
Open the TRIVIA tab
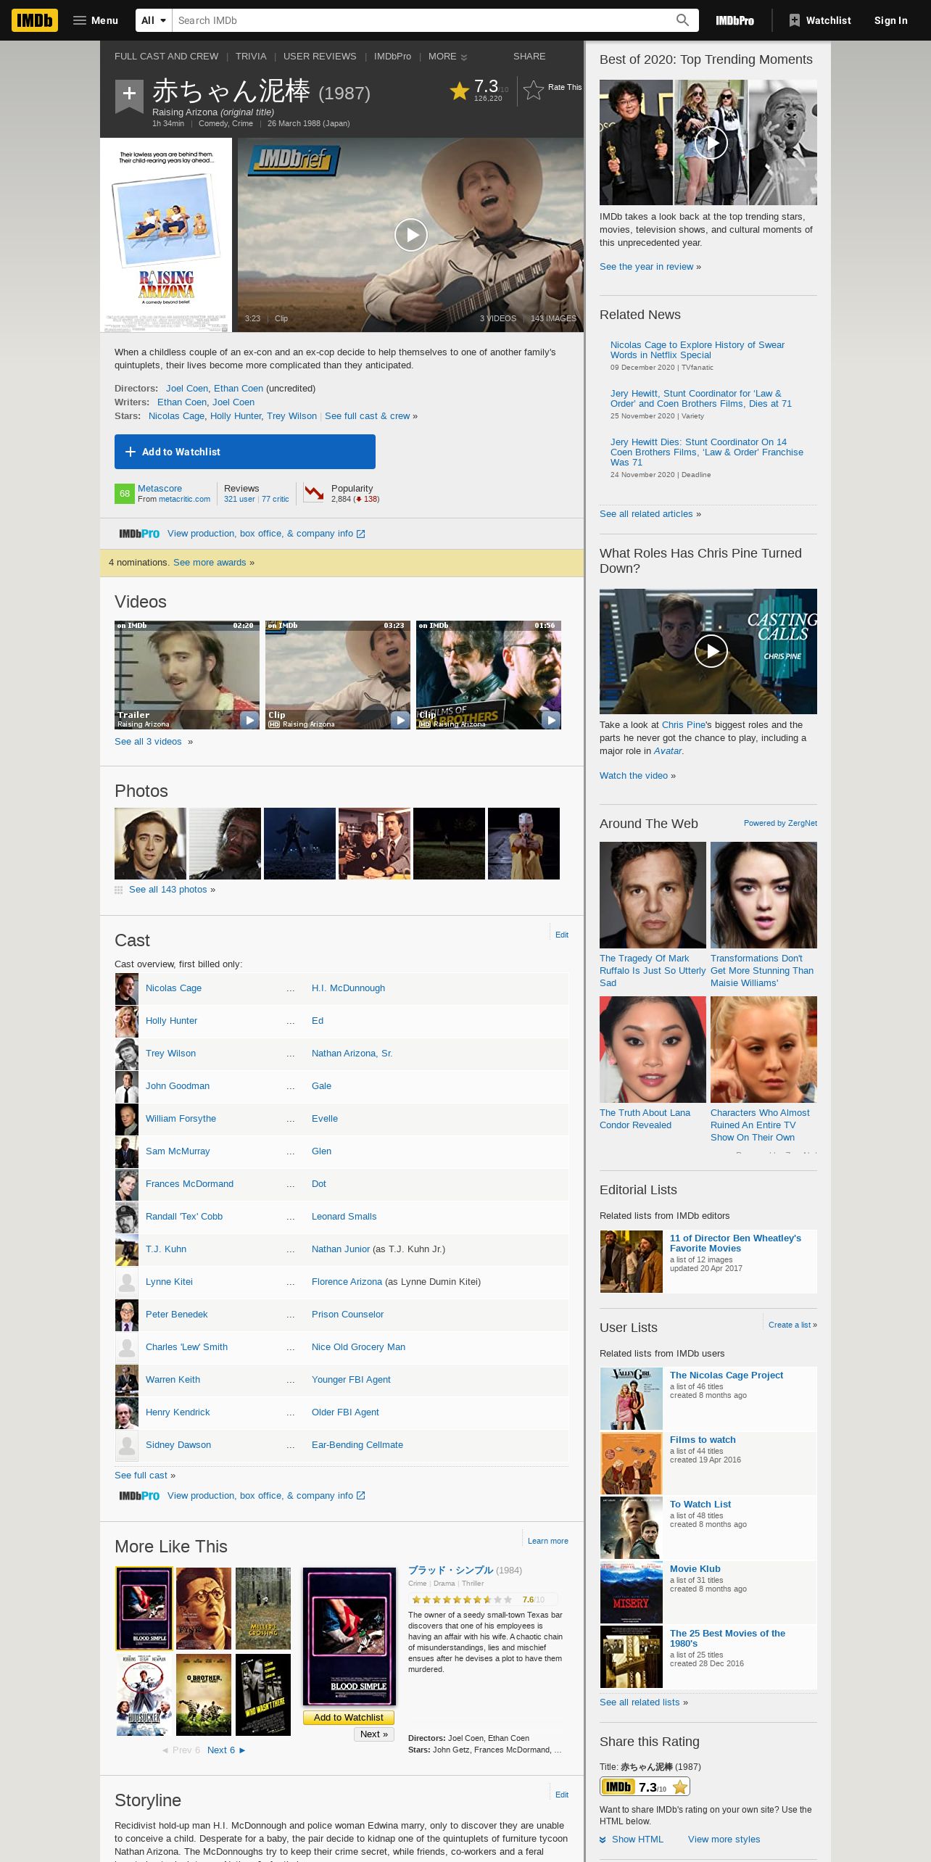(x=251, y=57)
